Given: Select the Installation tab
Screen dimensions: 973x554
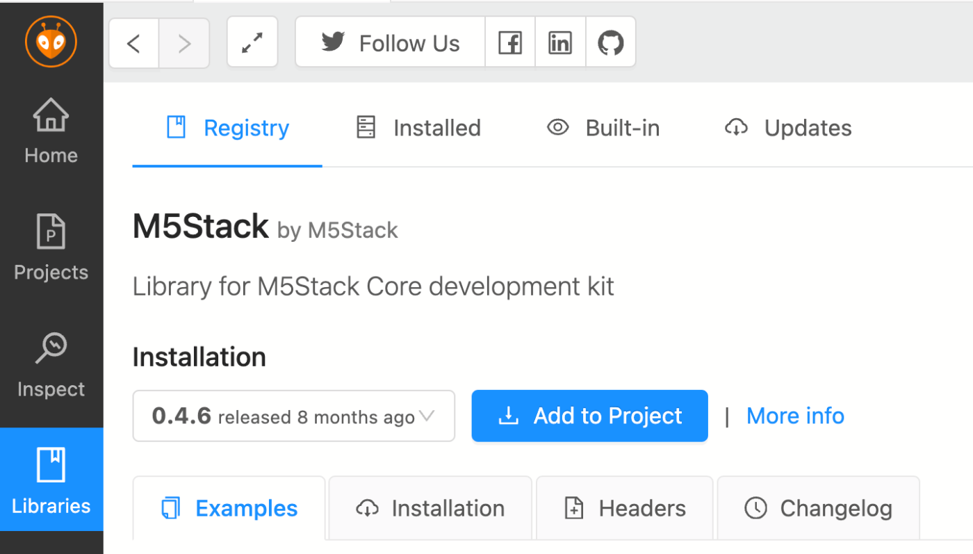Looking at the screenshot, I should pos(430,508).
